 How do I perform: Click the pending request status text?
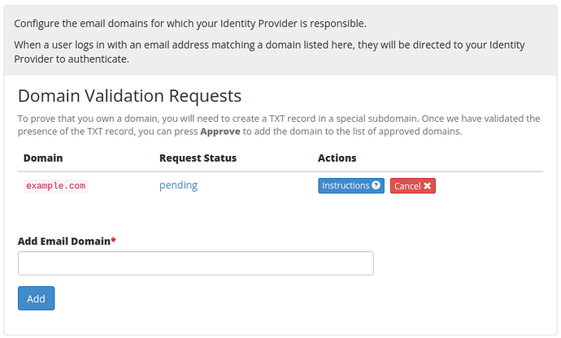tap(178, 185)
